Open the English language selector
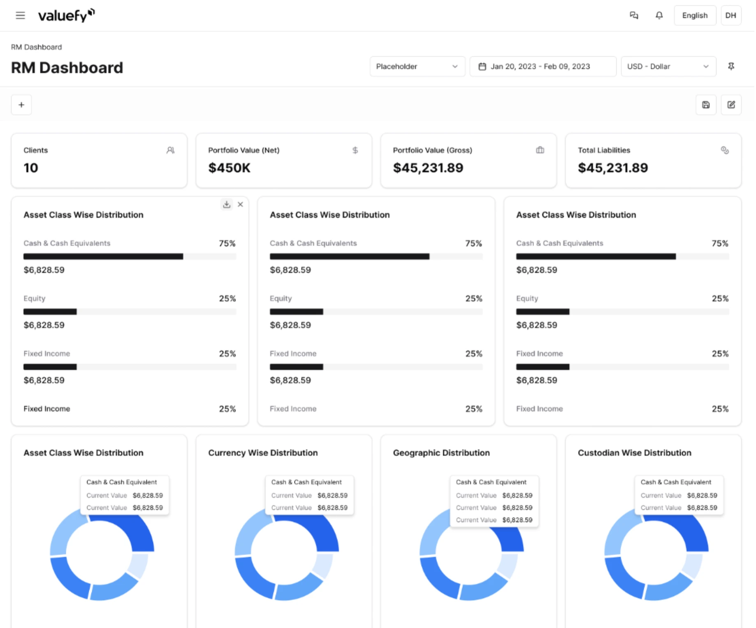Viewport: 756px width, 628px height. click(x=694, y=16)
